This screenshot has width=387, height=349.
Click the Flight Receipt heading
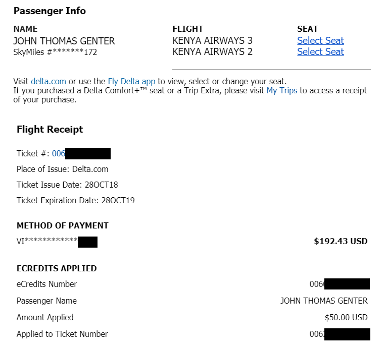[50, 129]
